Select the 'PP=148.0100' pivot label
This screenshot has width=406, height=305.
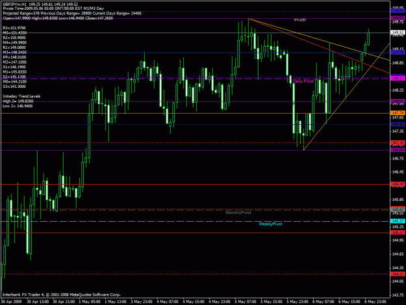pos(14,57)
